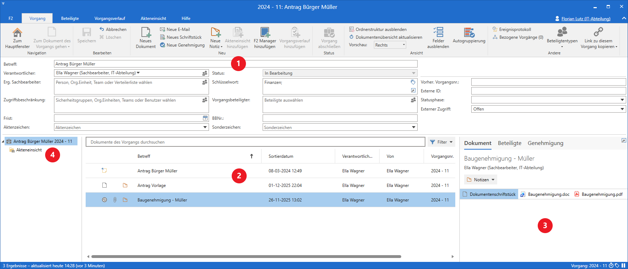Hide fields with Felder ausblenden
This screenshot has width=628, height=269.
[438, 38]
